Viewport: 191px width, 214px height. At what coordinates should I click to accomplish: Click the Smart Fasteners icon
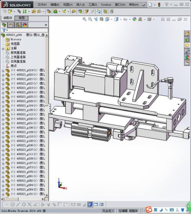click(x=33, y=11)
